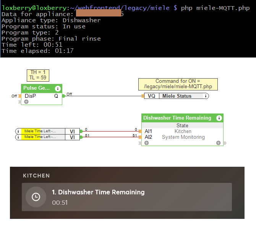Viewport: 256px width, 230px height.
Task: Open info icon on Pulse Generator block
Action: [58, 89]
